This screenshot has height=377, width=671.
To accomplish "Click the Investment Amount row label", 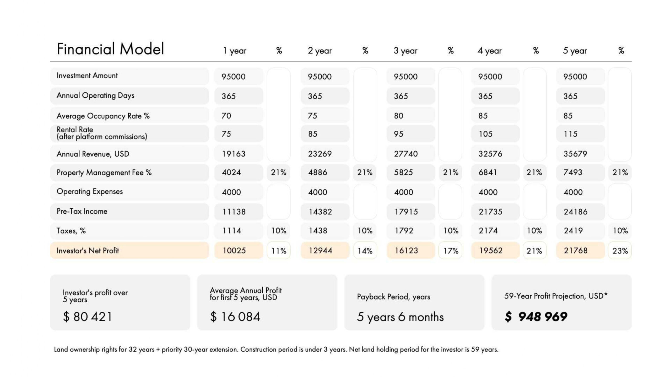I will point(87,76).
